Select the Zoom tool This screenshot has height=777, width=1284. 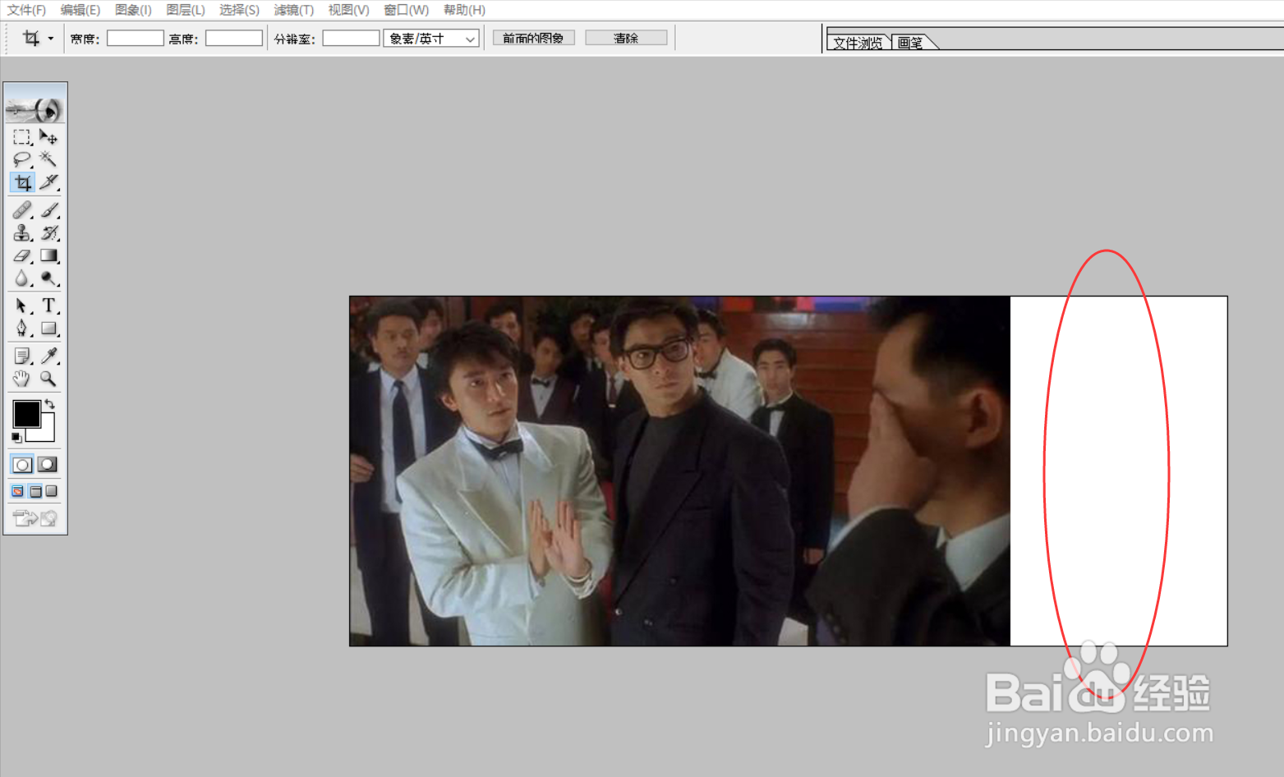[x=48, y=379]
